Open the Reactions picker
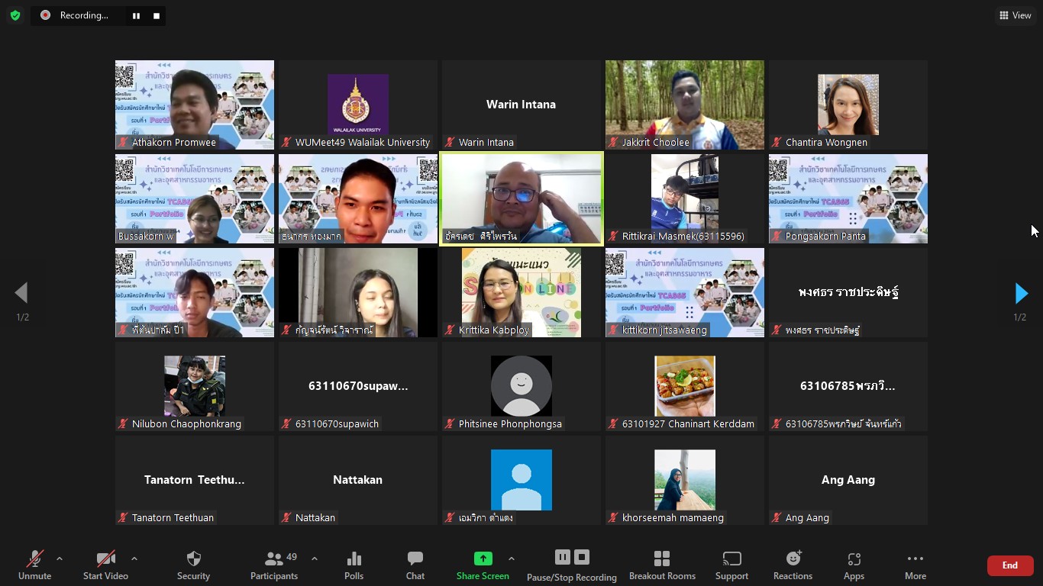The height and width of the screenshot is (586, 1043). click(793, 565)
